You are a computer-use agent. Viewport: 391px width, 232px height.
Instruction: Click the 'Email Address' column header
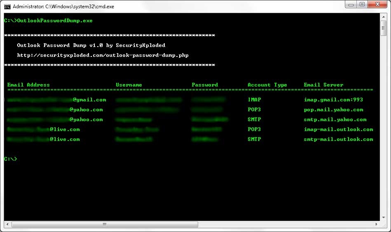tap(28, 85)
